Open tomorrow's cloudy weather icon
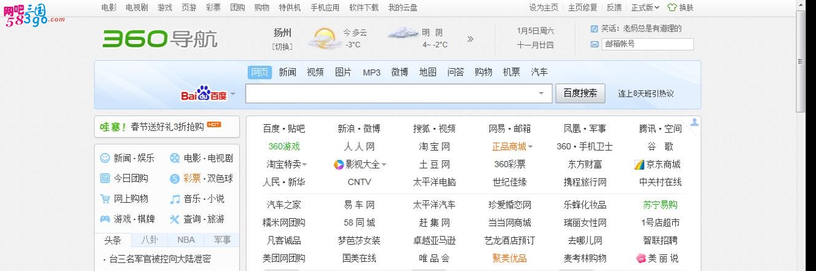 pos(402,33)
